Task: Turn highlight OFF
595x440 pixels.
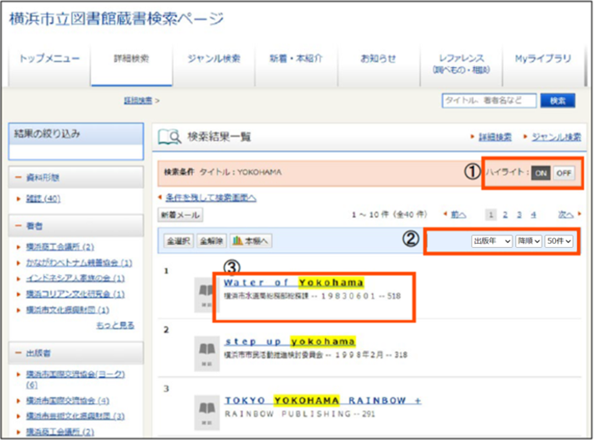Action: (x=563, y=172)
